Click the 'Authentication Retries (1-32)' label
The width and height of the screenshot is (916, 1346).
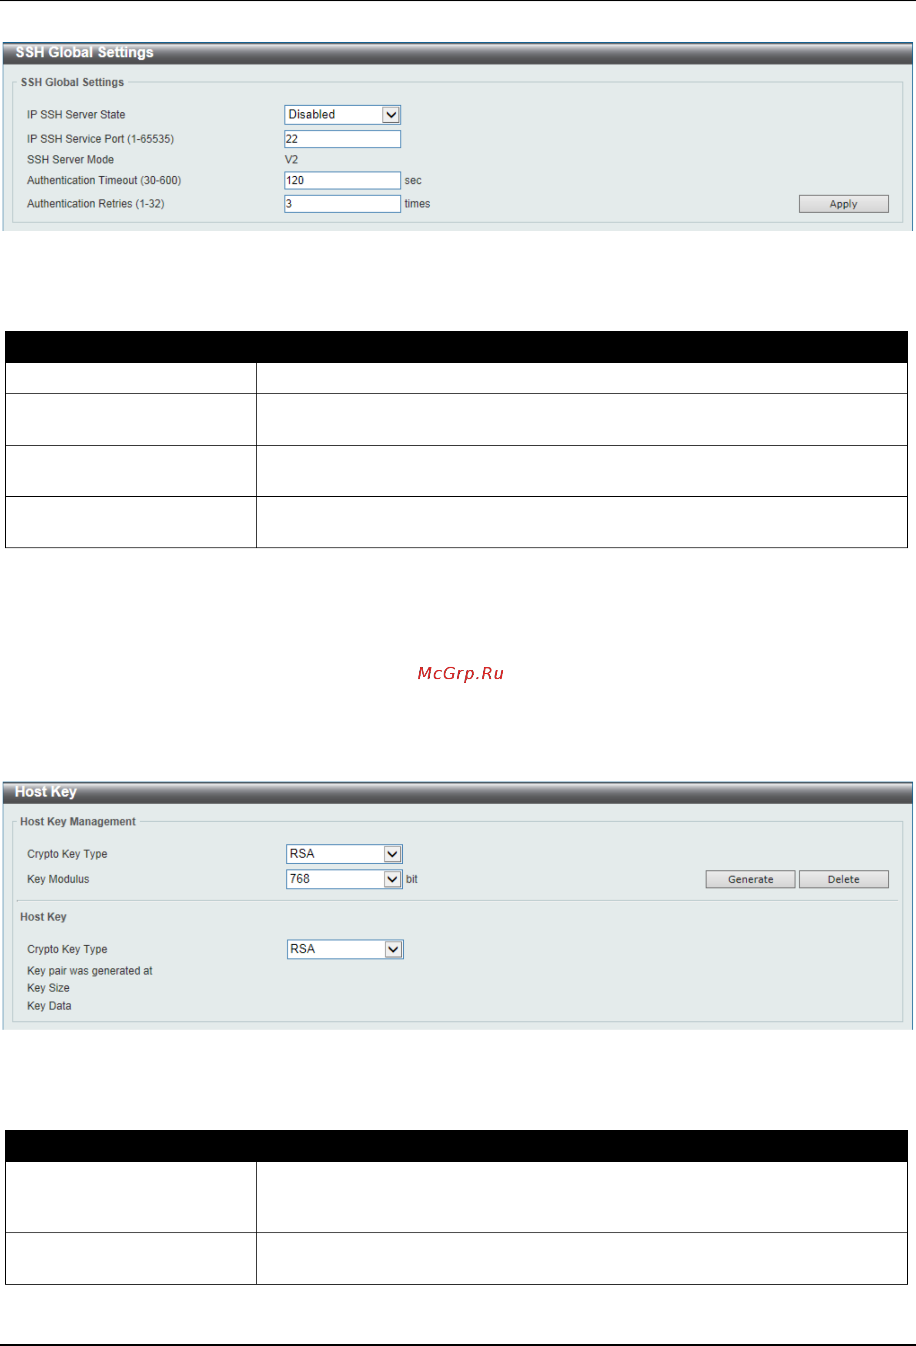96,204
